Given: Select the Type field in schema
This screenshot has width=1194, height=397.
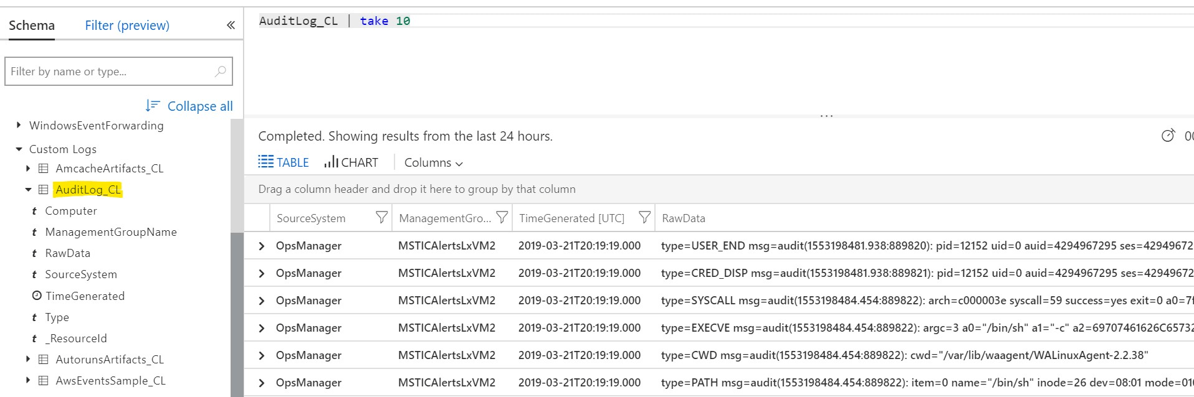Looking at the screenshot, I should pos(57,317).
